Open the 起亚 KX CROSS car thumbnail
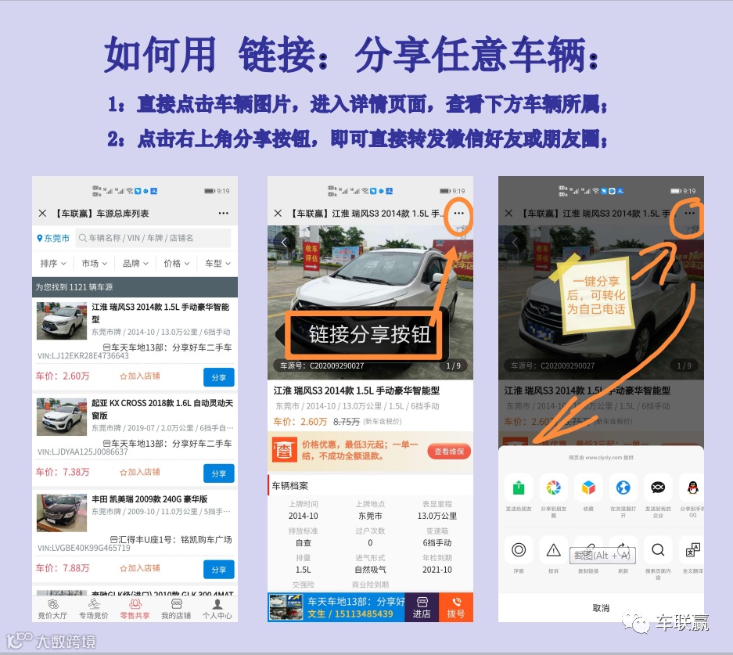Viewport: 733px width, 655px height. tap(62, 417)
